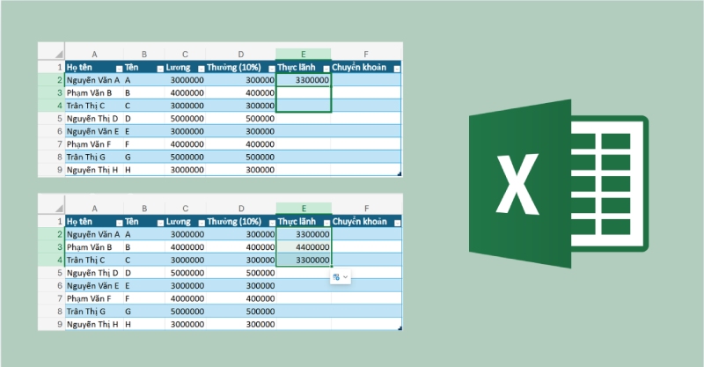Open Tên filter dropdown in bottom table

pyautogui.click(x=161, y=223)
